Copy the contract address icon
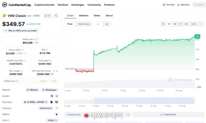This screenshot has width=206, height=123. pos(46,102)
